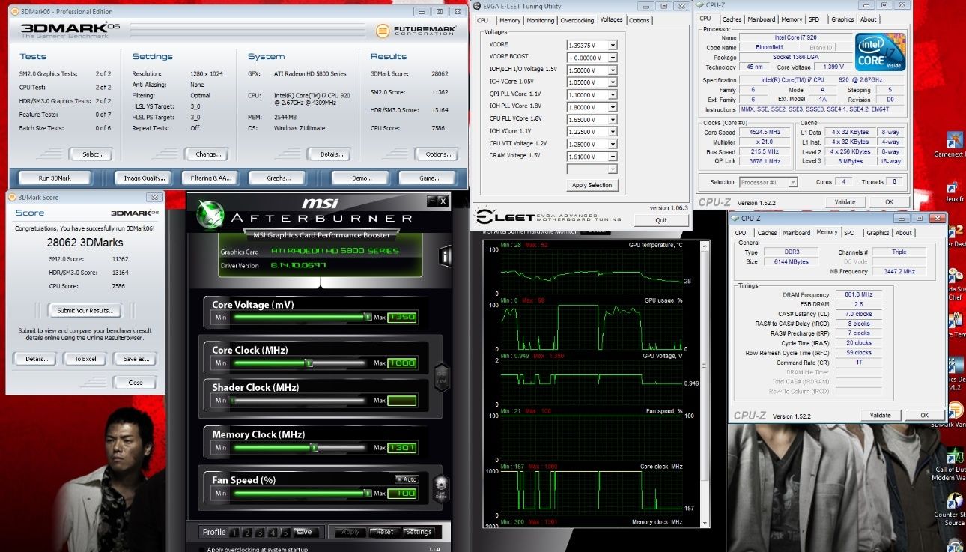Expand the IOH VCore 1.1V dropdown

pos(613,132)
